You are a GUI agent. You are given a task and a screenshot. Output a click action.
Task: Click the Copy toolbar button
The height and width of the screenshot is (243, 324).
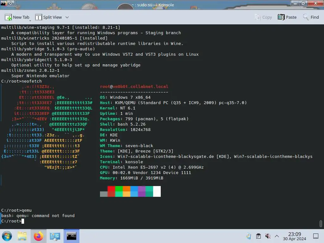263,17
